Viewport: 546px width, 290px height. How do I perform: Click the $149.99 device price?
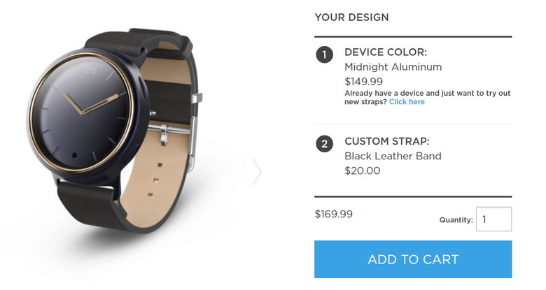(363, 81)
